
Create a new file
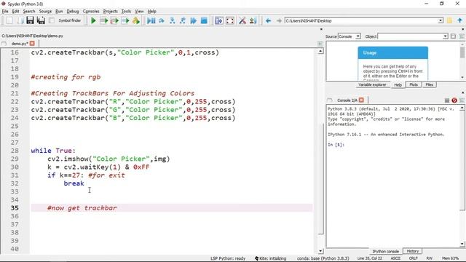tap(9, 20)
